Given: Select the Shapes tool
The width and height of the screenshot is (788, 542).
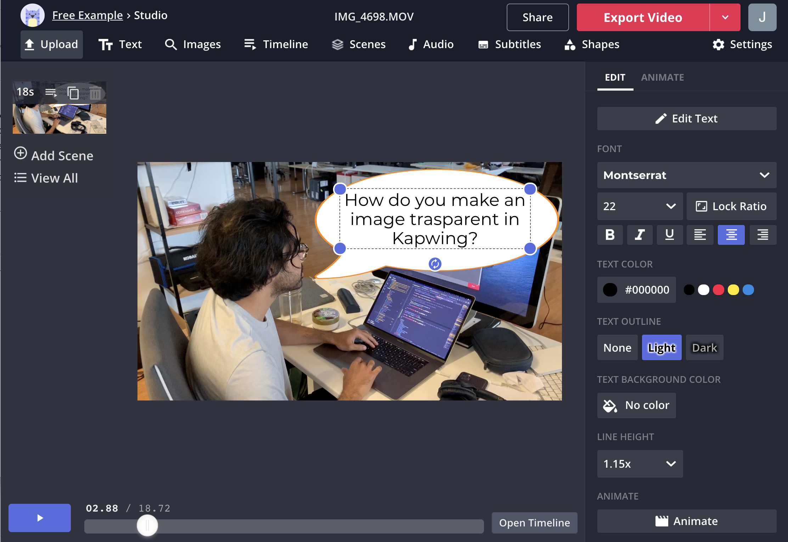Looking at the screenshot, I should click(591, 44).
